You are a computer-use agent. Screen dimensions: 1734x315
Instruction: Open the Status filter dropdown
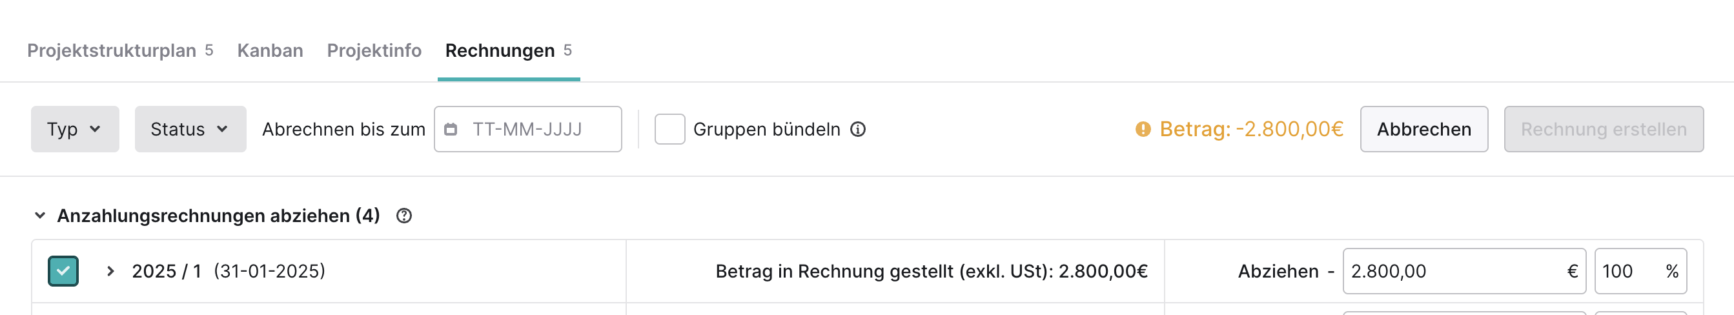coord(190,129)
